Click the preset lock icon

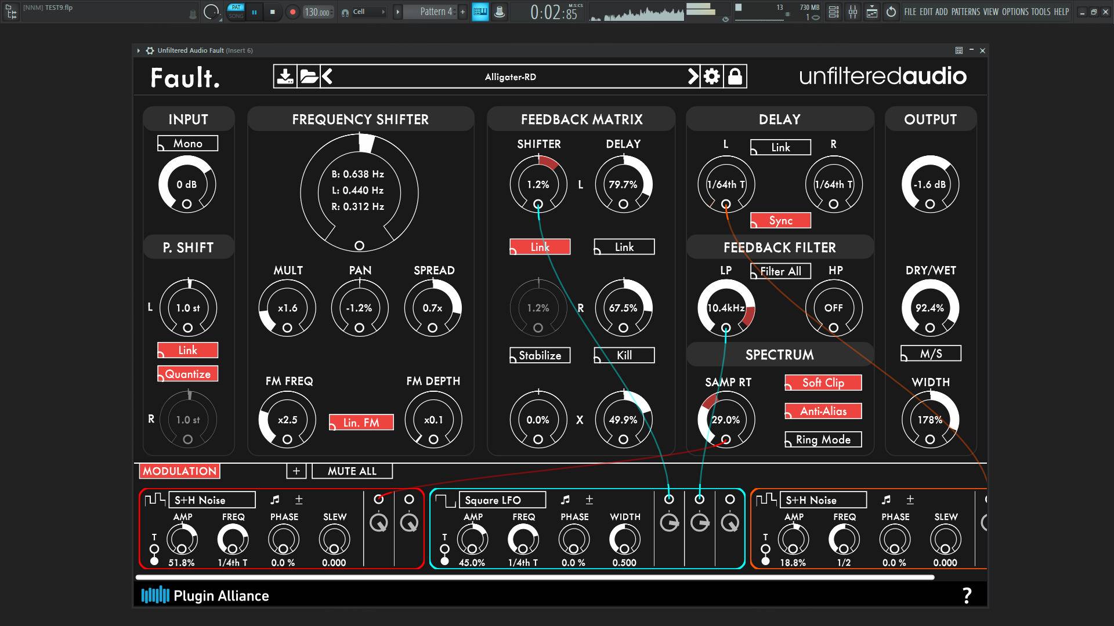735,77
